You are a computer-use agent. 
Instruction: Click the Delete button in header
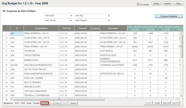156,3
